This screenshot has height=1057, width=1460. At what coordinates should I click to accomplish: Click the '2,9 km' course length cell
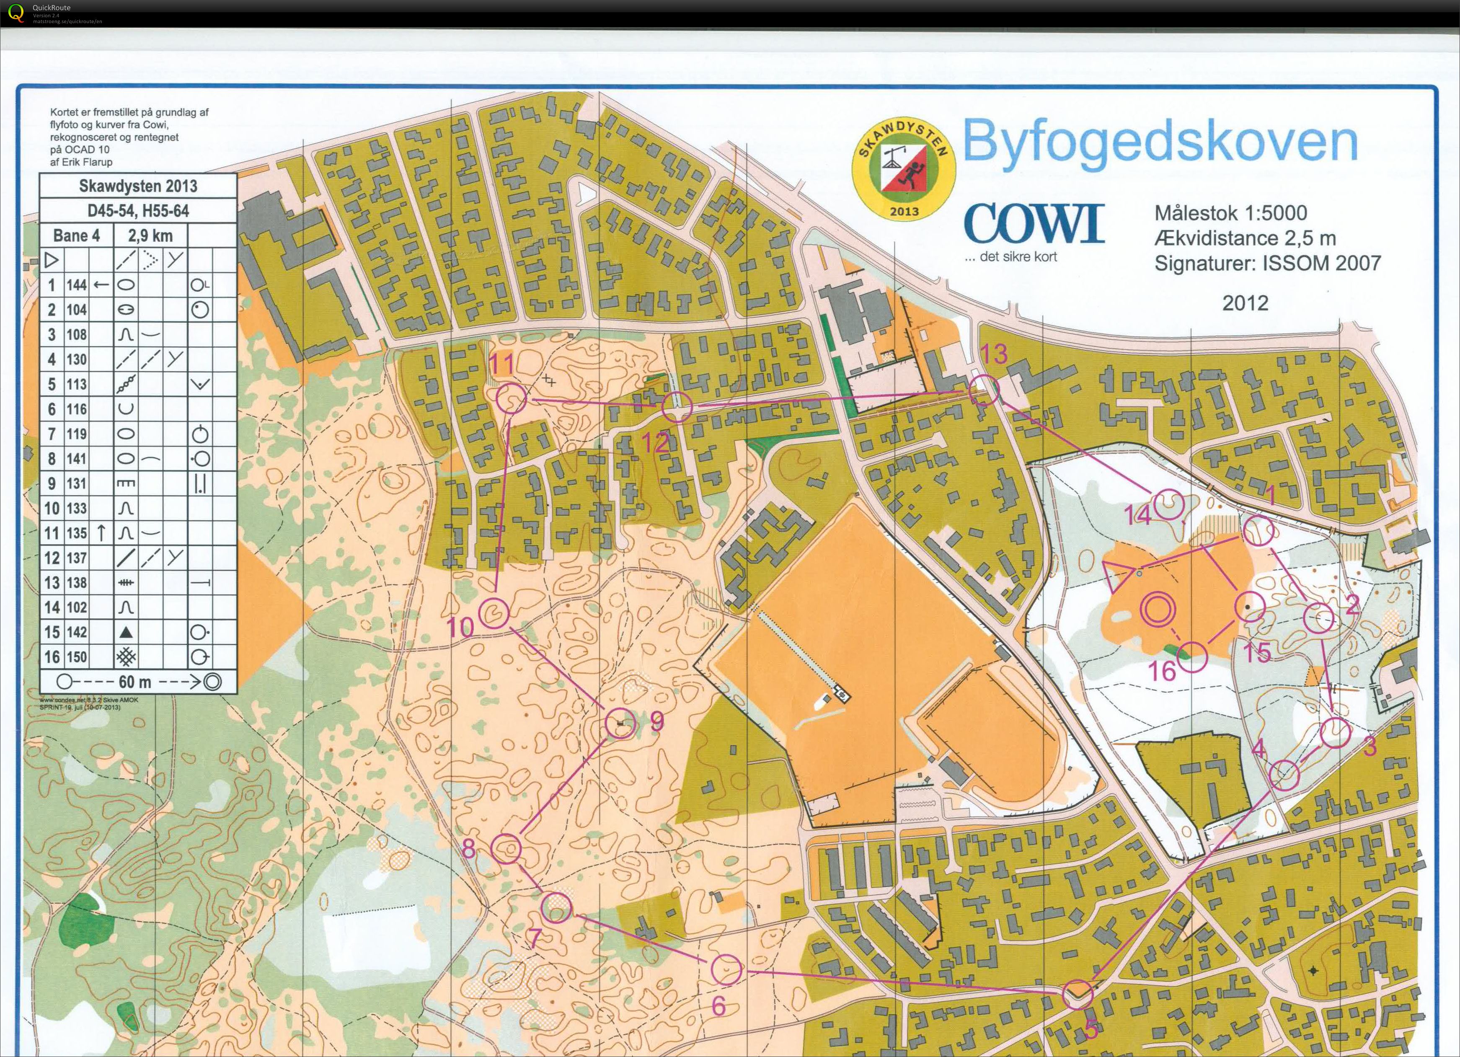[150, 235]
